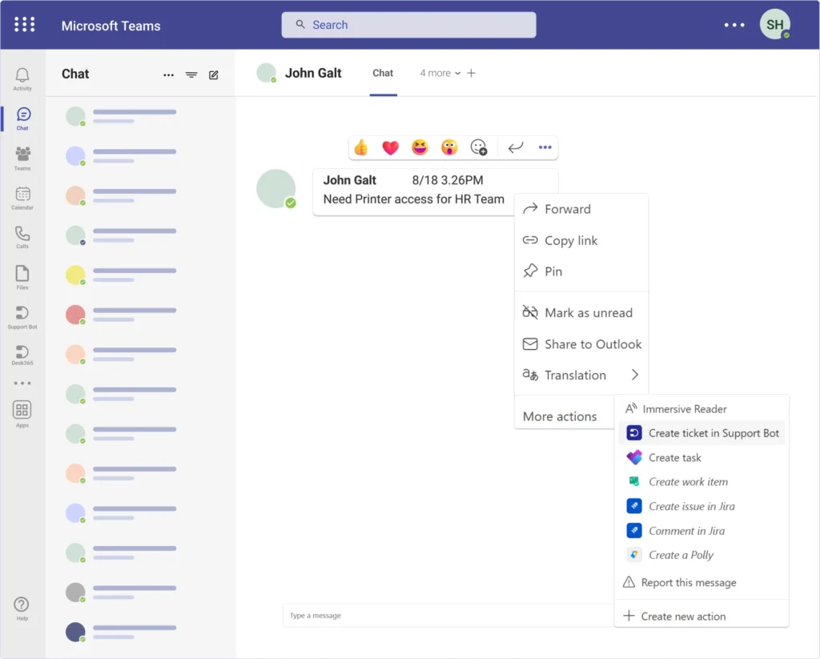The width and height of the screenshot is (820, 659).
Task: Open Support Bot app in sidebar
Action: (x=22, y=315)
